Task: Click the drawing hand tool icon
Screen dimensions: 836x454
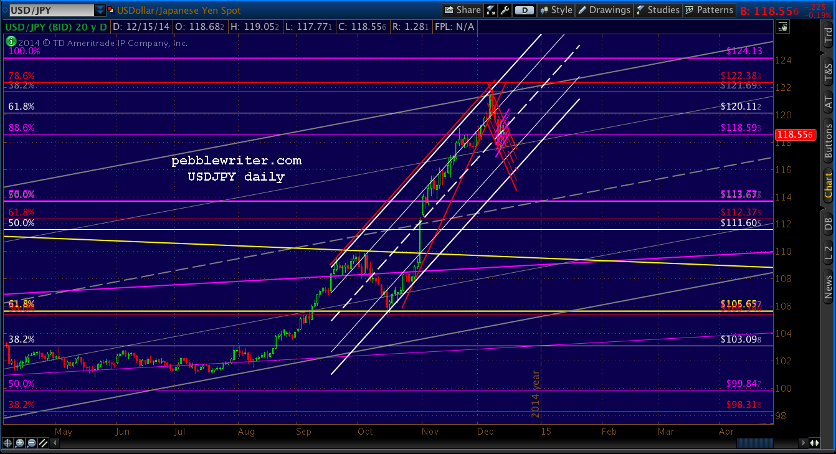Action: coord(782,26)
